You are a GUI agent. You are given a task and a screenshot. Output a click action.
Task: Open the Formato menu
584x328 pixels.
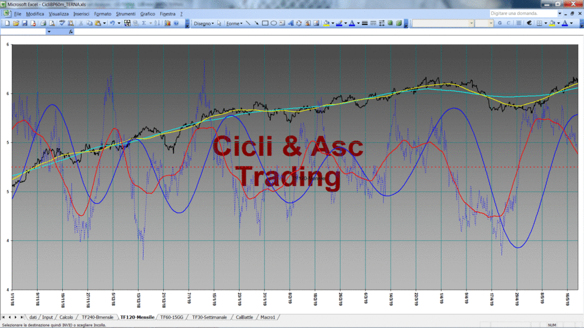(103, 14)
